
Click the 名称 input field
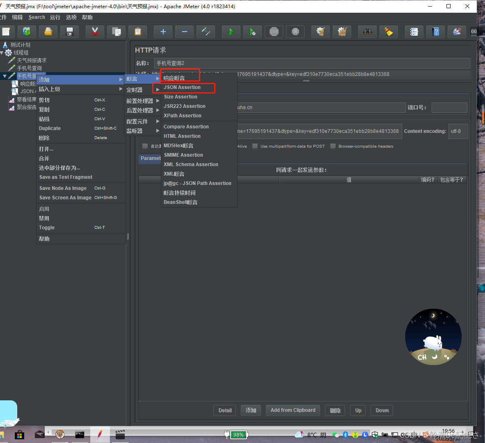(312, 64)
